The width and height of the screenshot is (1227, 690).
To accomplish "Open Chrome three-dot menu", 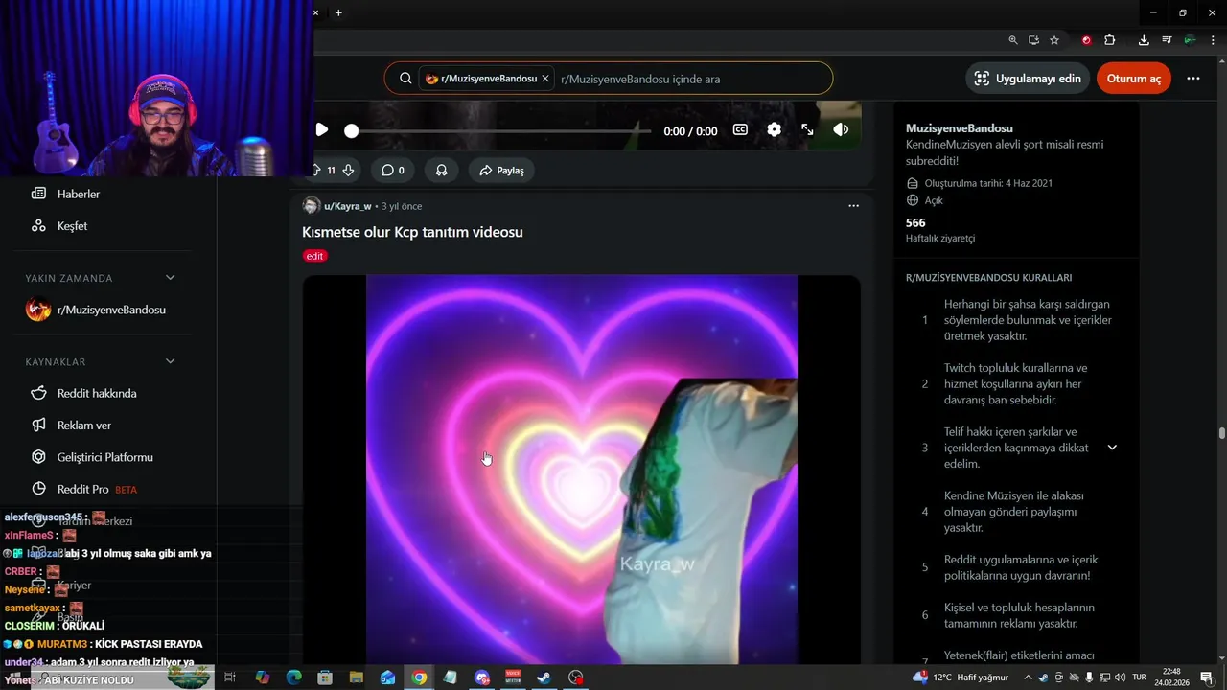I will pos(1213,40).
